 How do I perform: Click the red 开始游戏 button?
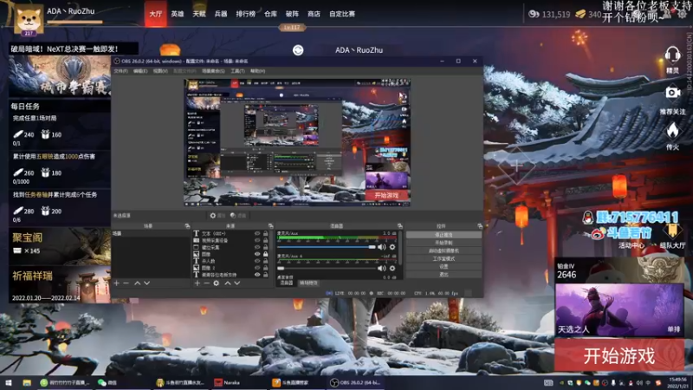(619, 355)
